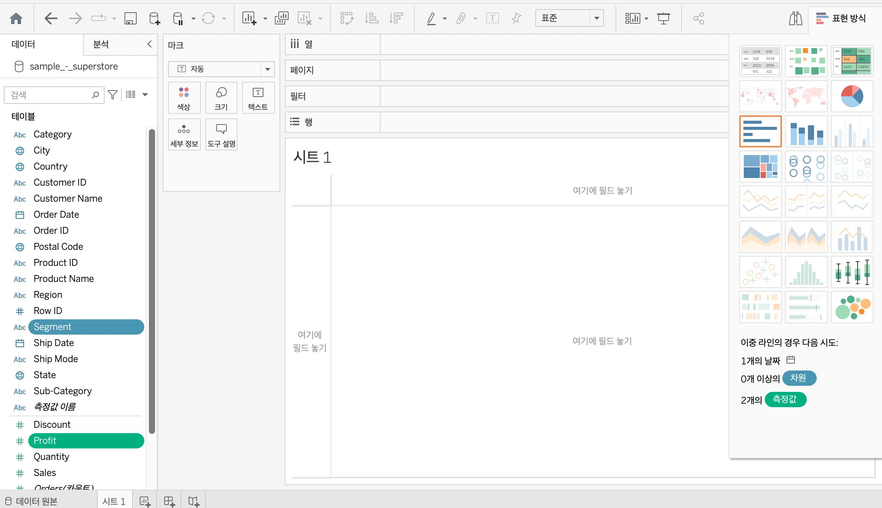The image size is (882, 508).
Task: Click the new dashboard icon at bottom
Action: pos(169,501)
